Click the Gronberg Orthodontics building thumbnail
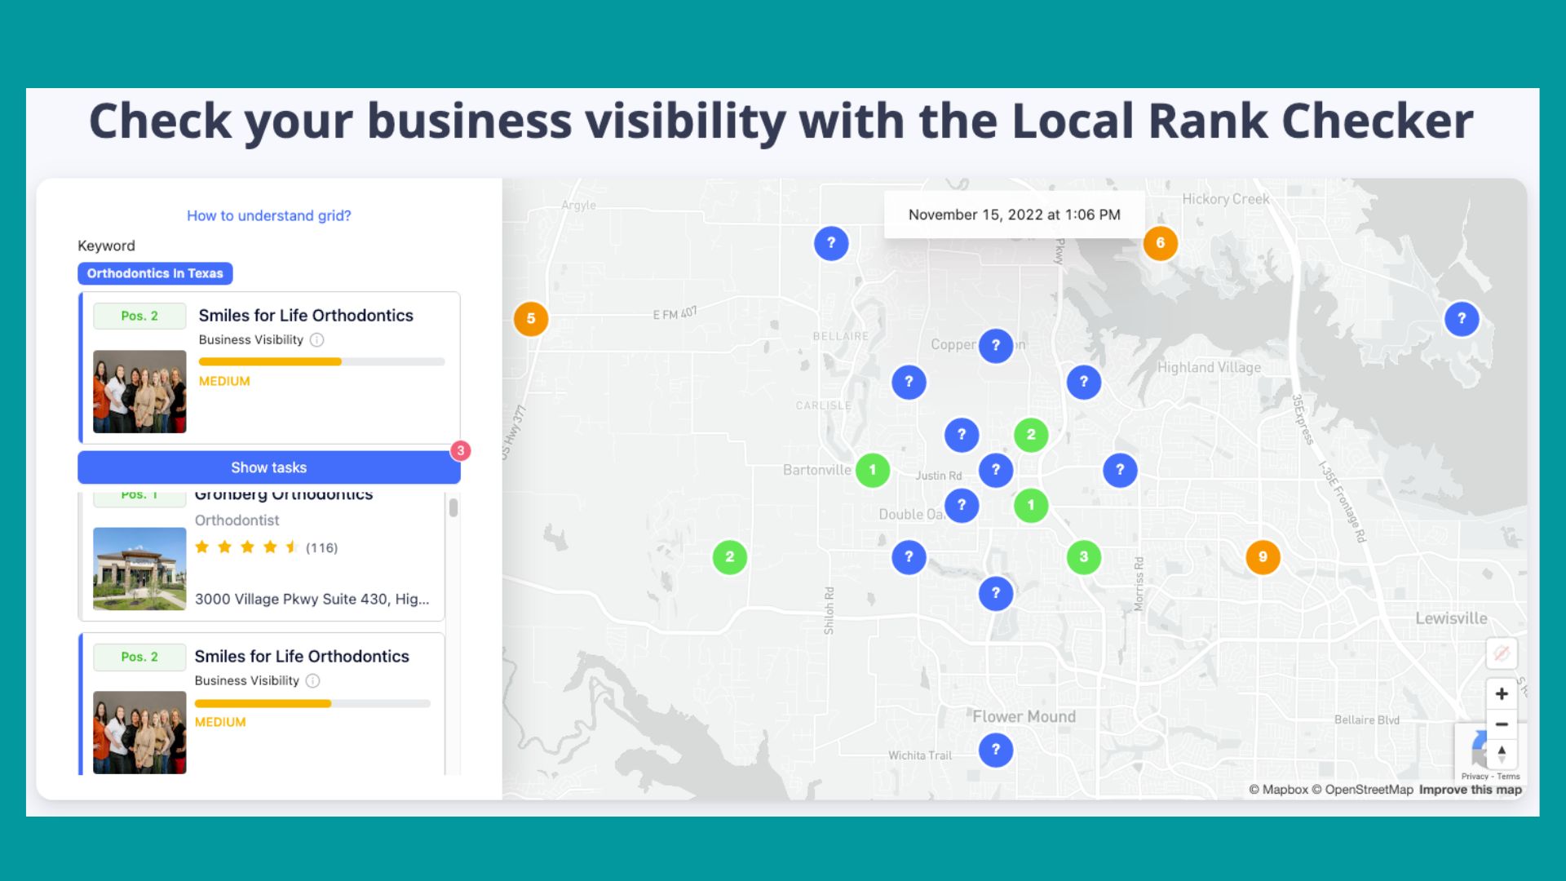This screenshot has width=1566, height=881. [x=139, y=569]
